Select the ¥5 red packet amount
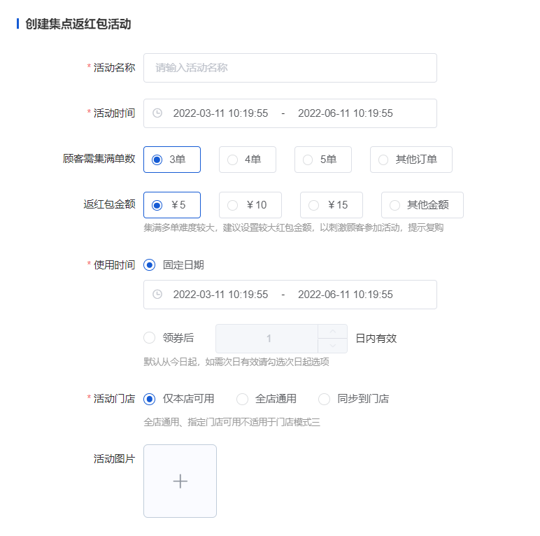This screenshot has width=540, height=536. tap(172, 205)
